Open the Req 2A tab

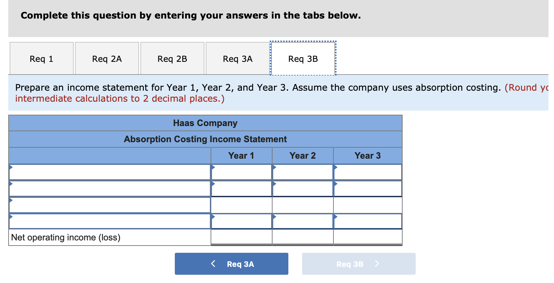point(107,58)
